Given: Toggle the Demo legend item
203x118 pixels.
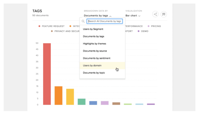Looking at the screenshot, I should coord(143,31).
